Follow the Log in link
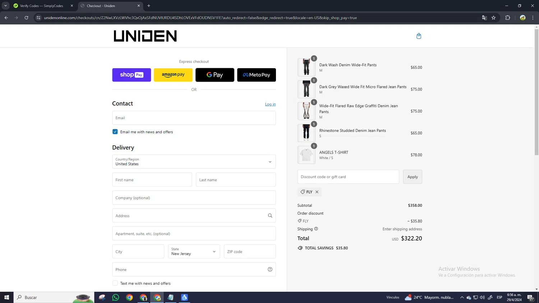Image resolution: width=539 pixels, height=303 pixels. point(270,104)
